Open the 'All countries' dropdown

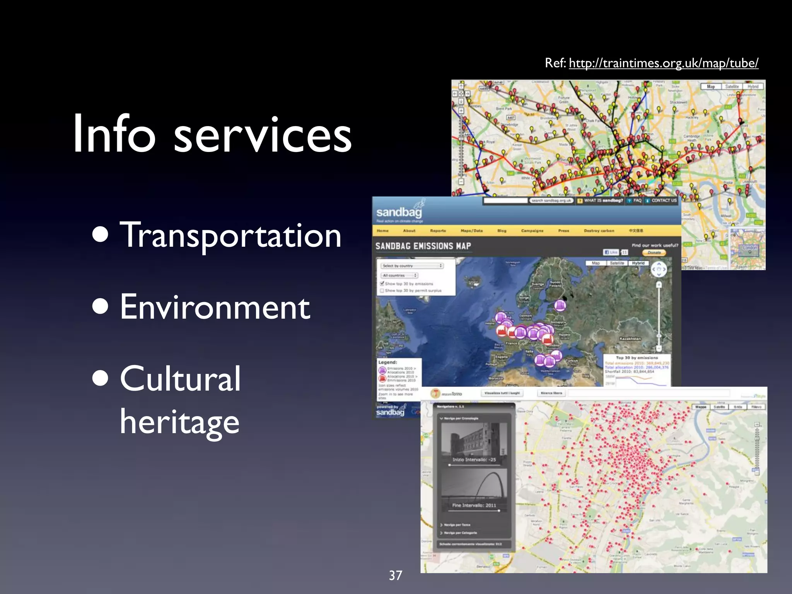click(x=399, y=275)
